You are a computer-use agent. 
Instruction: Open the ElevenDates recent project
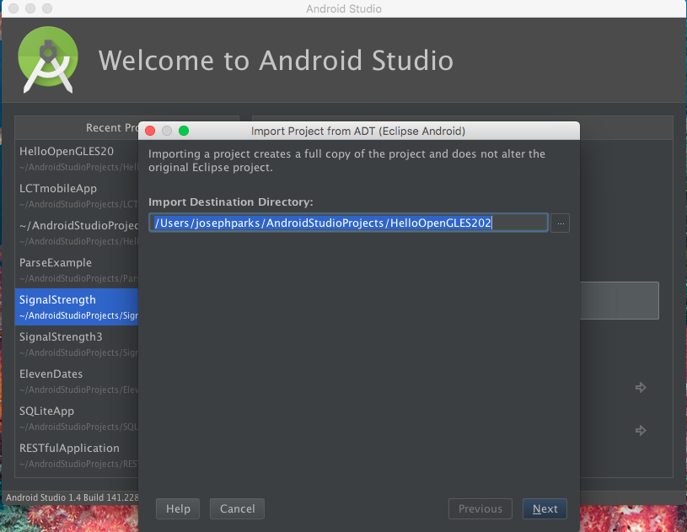77,381
